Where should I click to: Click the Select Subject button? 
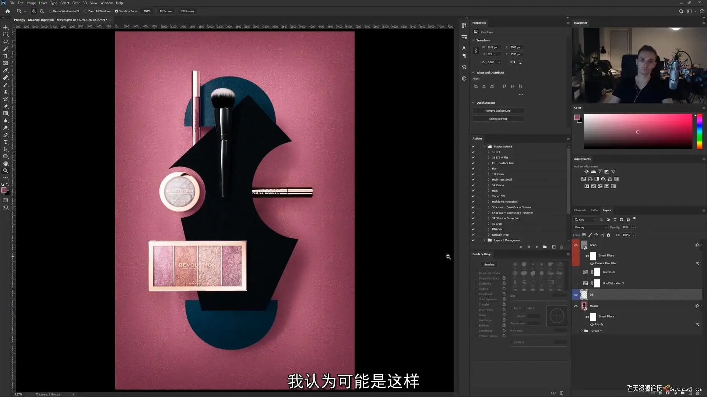498,119
